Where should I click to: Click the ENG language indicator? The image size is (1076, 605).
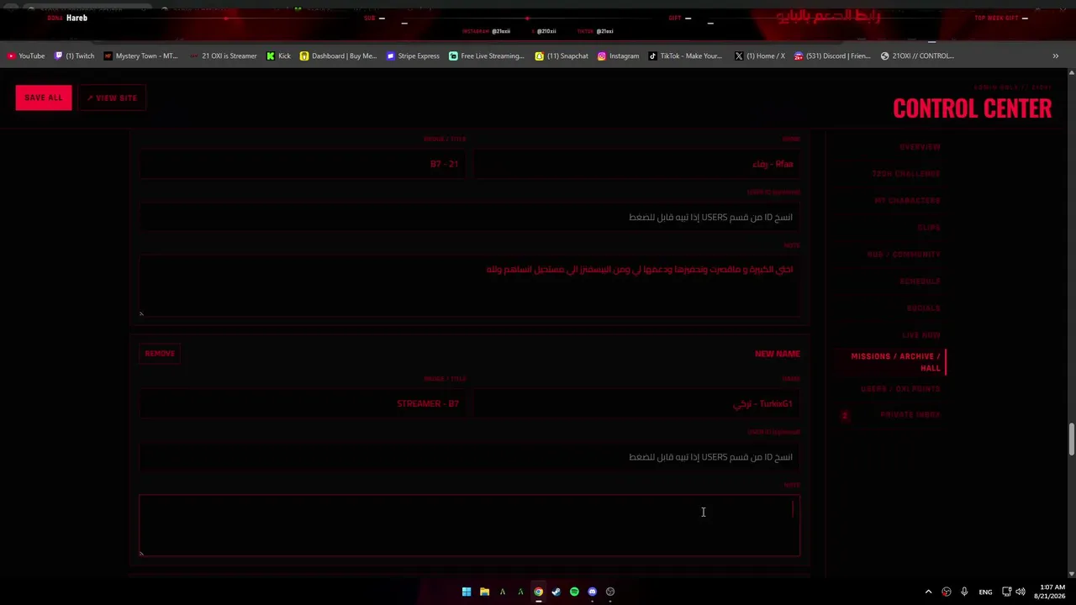[x=985, y=592]
